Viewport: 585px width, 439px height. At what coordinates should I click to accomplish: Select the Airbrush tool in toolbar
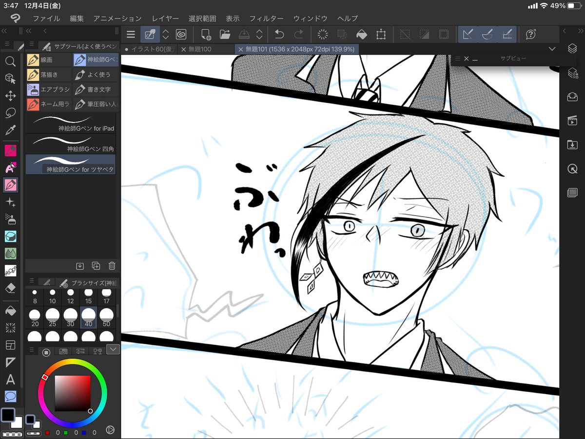point(10,219)
